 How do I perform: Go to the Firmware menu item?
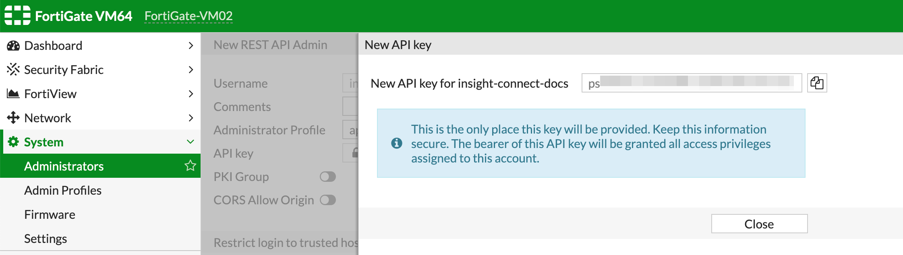(x=50, y=214)
